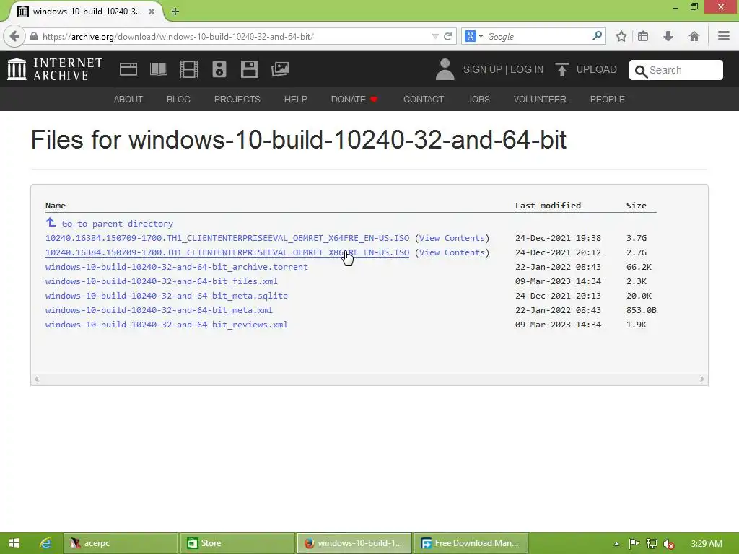Download the X86FRE EN-US ISO file
Screen dimensions: 739x554
227,253
